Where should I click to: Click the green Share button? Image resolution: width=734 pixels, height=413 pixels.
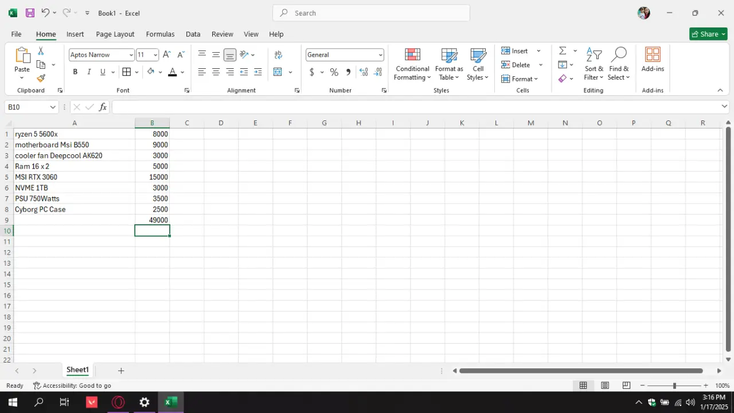click(x=708, y=34)
